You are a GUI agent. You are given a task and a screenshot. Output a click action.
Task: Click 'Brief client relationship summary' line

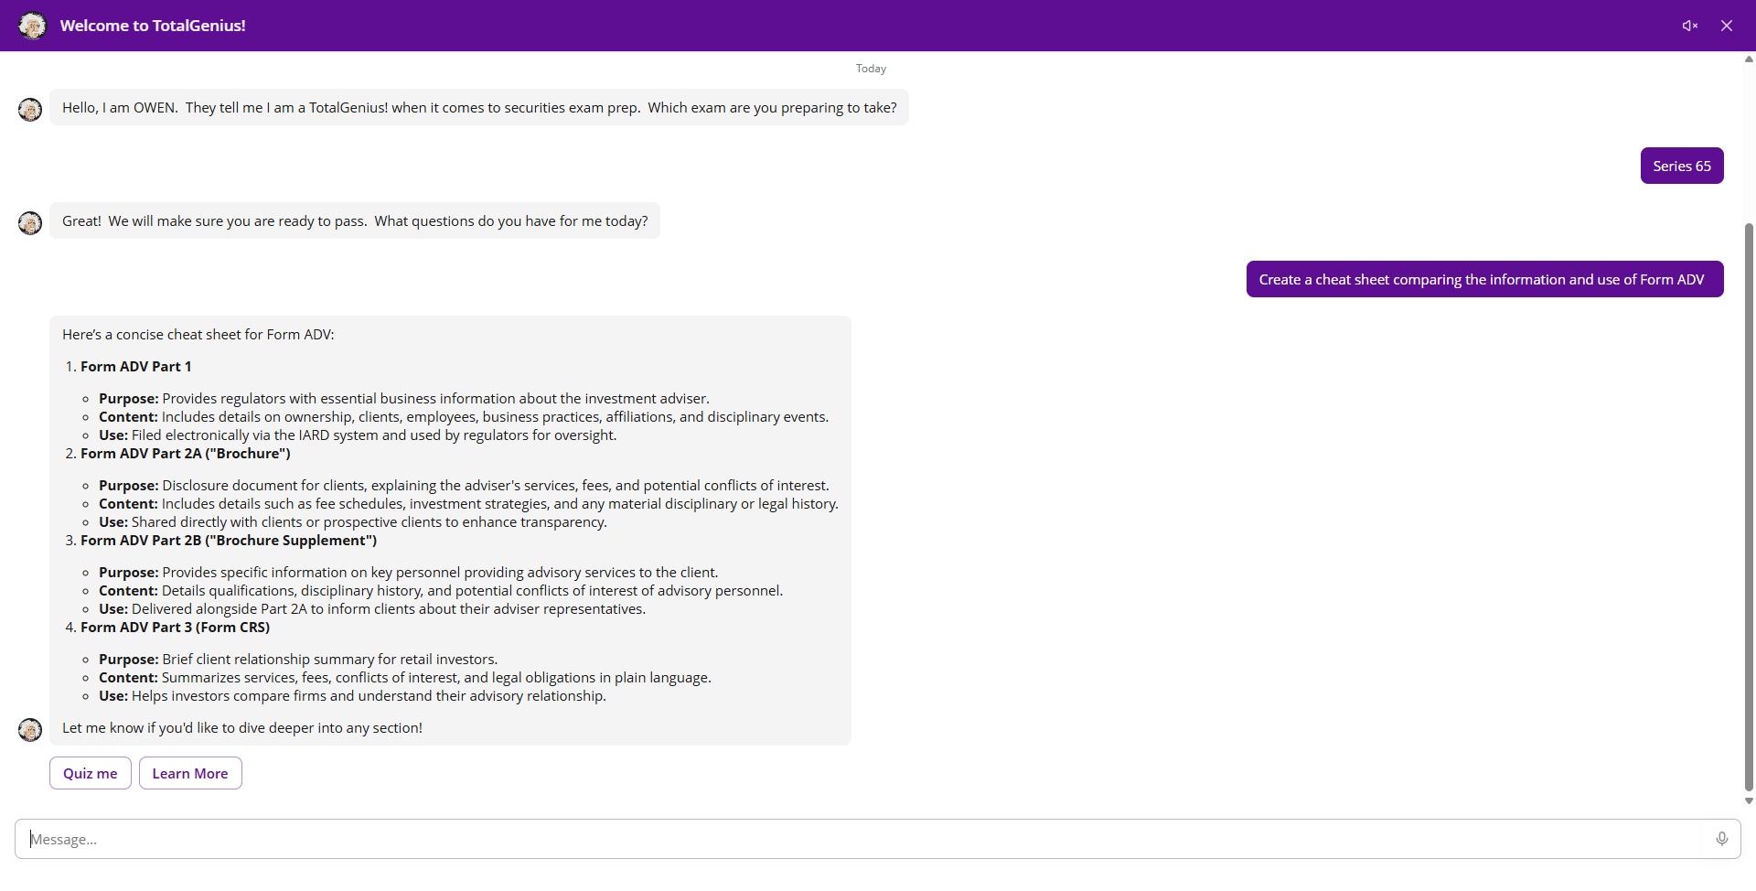298,659
